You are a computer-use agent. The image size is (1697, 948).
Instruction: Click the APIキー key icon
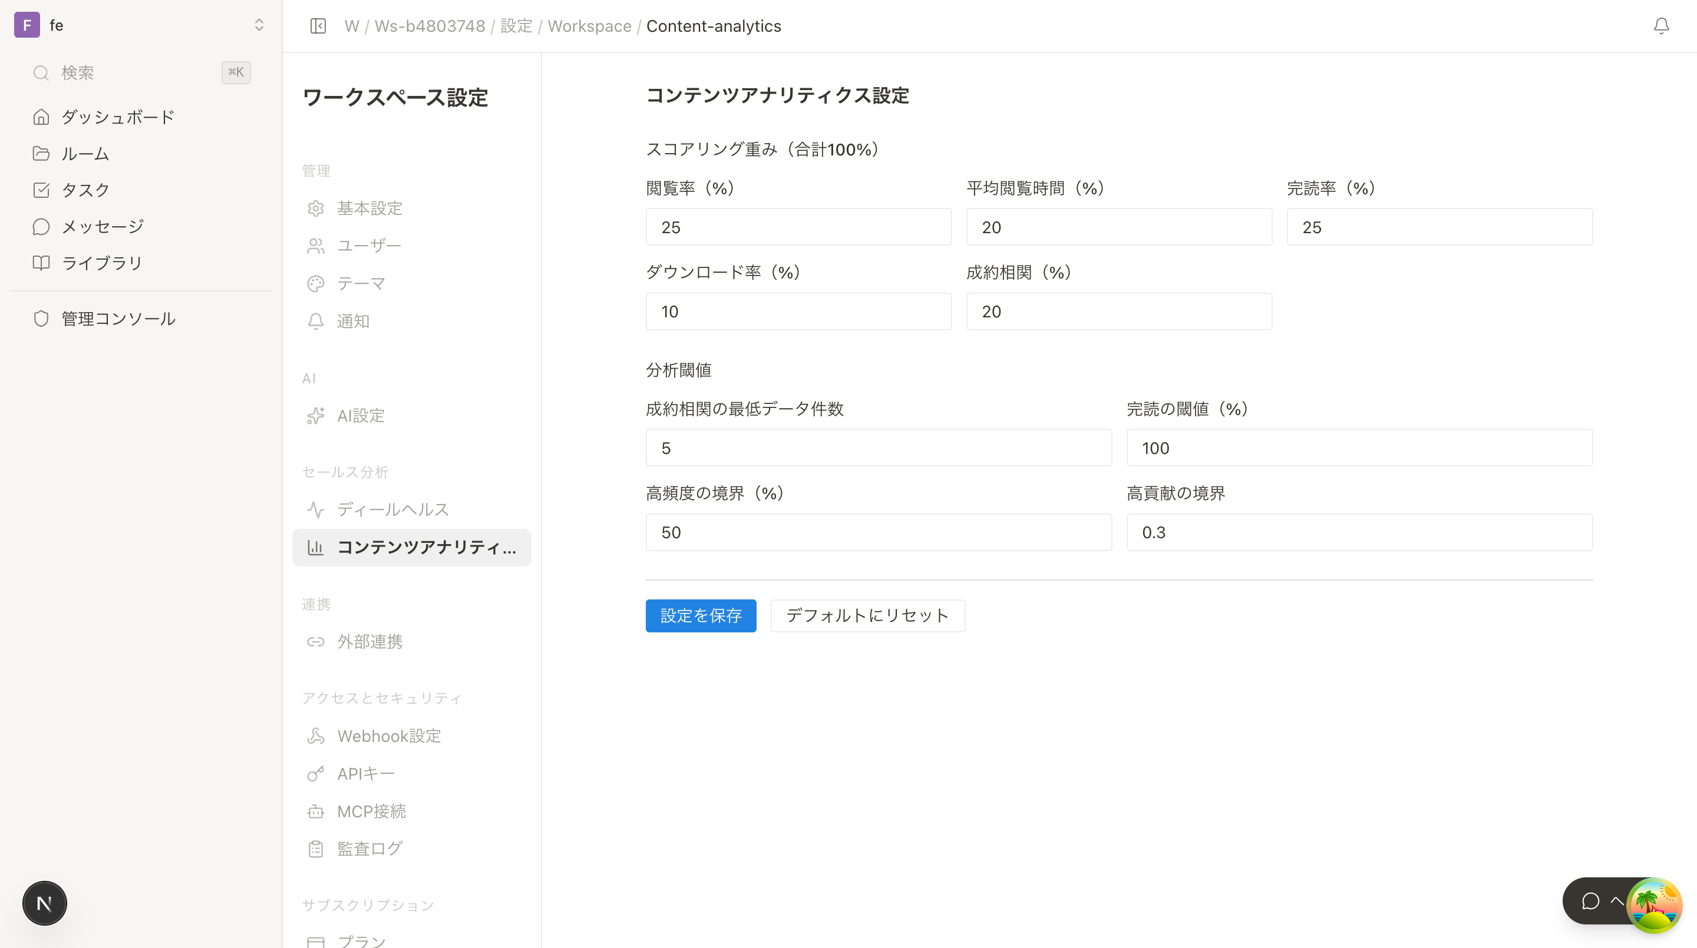(x=316, y=774)
